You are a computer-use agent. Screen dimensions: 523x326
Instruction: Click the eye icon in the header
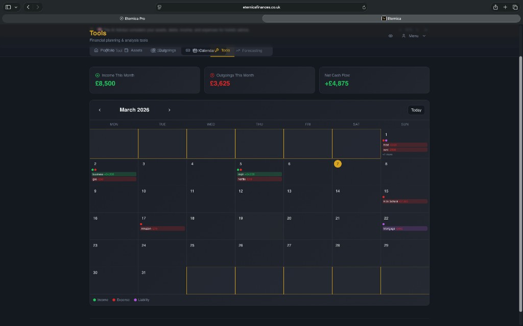(390, 36)
